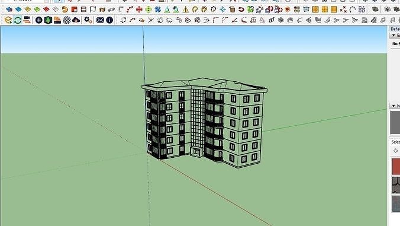
Task: Click the red dotted curve icon
Action: pos(130,9)
